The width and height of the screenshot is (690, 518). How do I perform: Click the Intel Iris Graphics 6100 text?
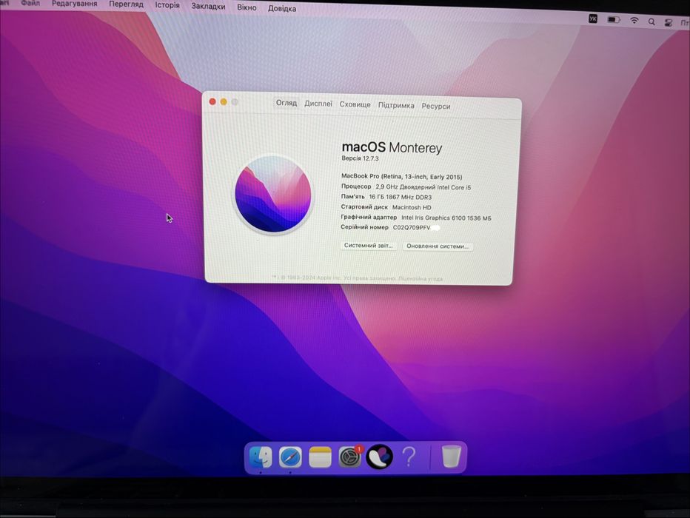[446, 218]
